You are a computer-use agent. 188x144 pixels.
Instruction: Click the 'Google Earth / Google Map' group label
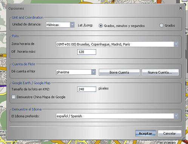[31, 83]
